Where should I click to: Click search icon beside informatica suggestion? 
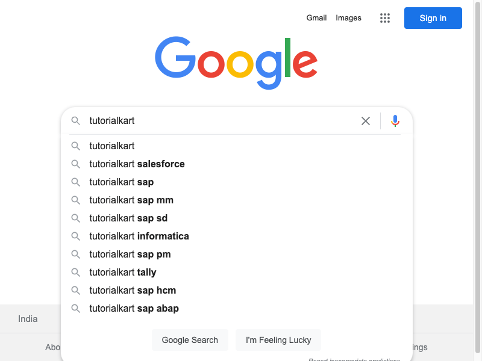point(76,236)
